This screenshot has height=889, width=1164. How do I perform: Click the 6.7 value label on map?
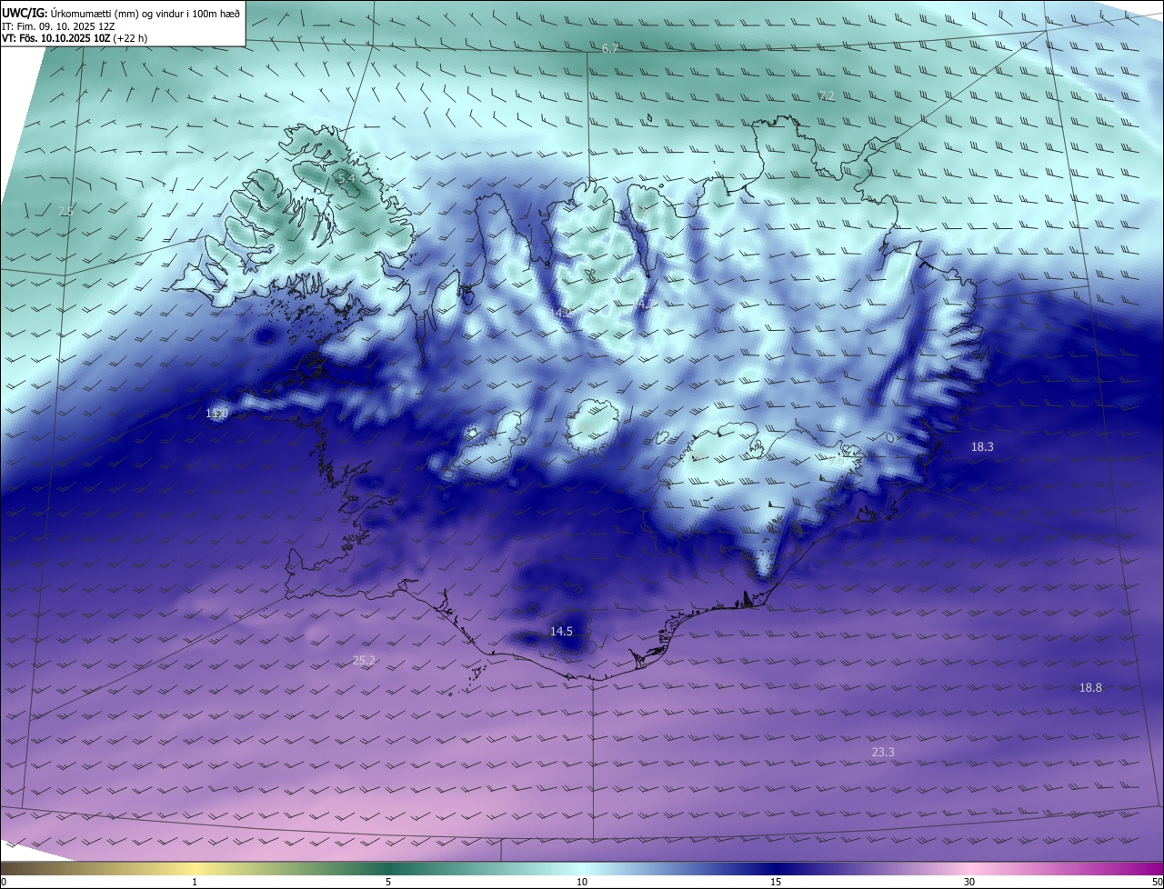click(x=610, y=48)
